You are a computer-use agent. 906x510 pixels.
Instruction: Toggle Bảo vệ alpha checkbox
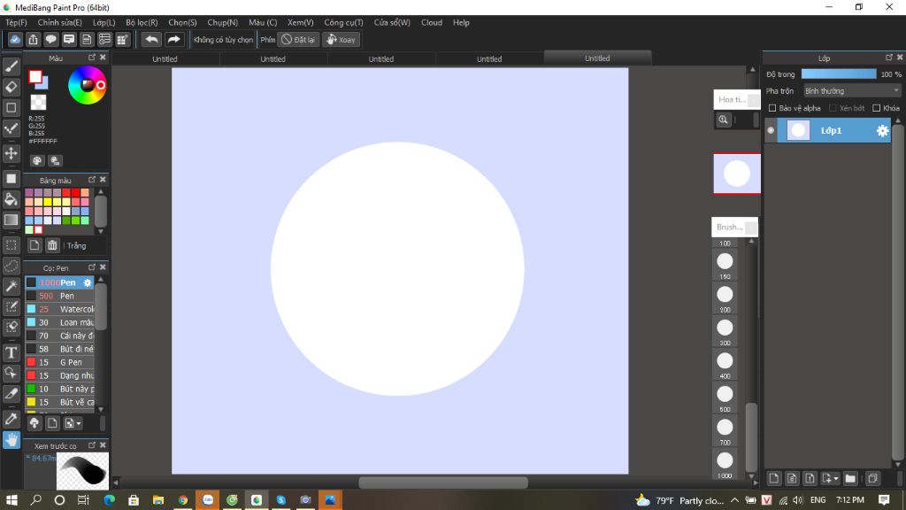[772, 108]
